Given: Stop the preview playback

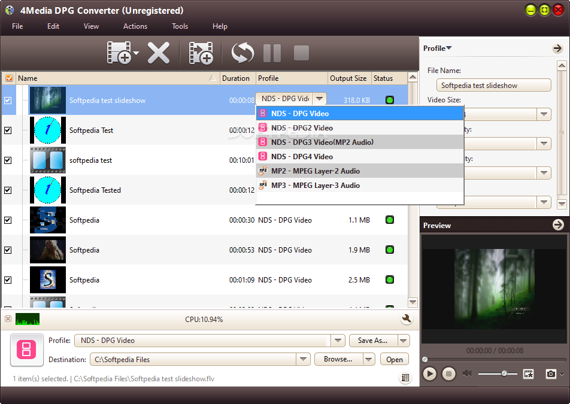Looking at the screenshot, I should coord(448,373).
